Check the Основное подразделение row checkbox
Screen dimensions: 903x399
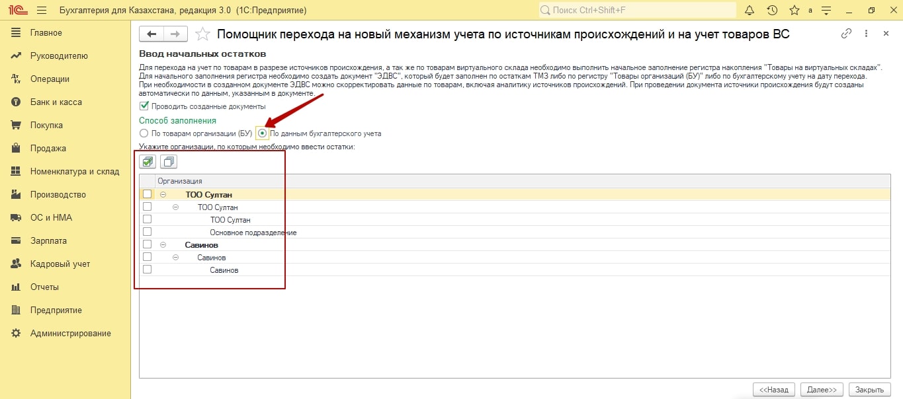[147, 233]
